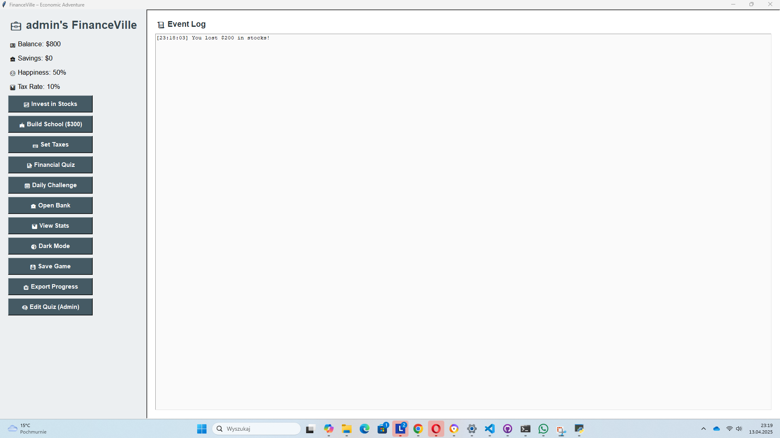
Task: Switch to the Python app taskbar icon
Action: pyautogui.click(x=579, y=429)
